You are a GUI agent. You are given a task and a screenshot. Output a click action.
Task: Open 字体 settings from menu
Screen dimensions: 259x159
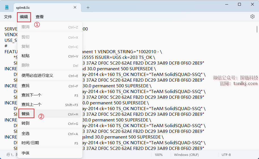[x=50, y=153]
